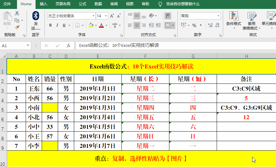Align cell text to the right
The height and width of the screenshot is (167, 276).
tap(144, 25)
